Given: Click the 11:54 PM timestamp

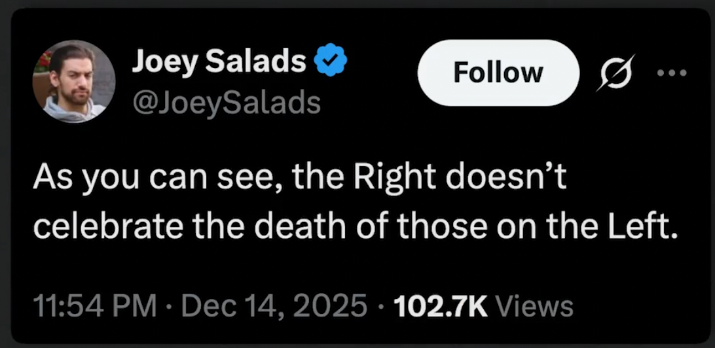Looking at the screenshot, I should tap(94, 305).
